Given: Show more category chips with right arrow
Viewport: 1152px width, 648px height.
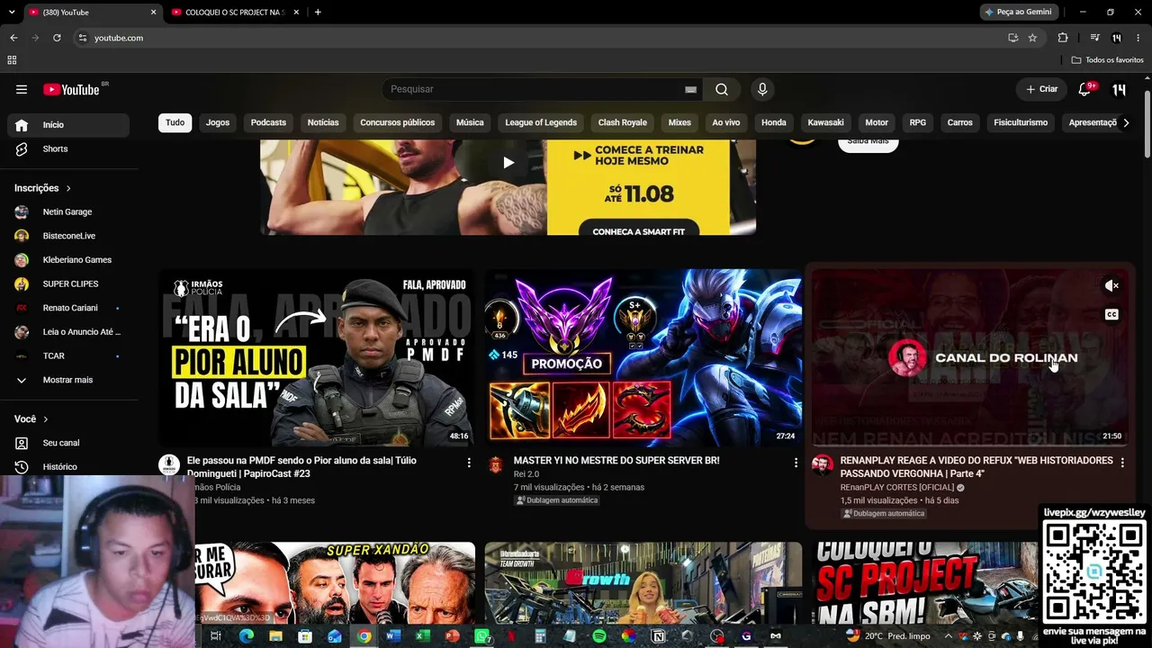Looking at the screenshot, I should coord(1126,122).
